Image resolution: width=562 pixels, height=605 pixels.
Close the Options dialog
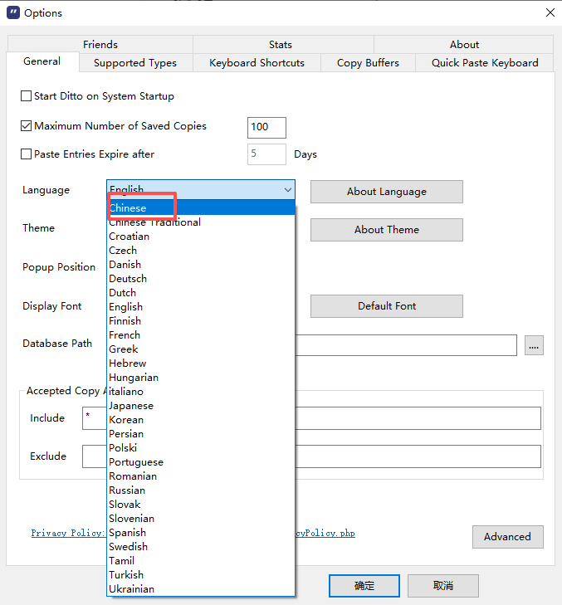click(x=550, y=12)
